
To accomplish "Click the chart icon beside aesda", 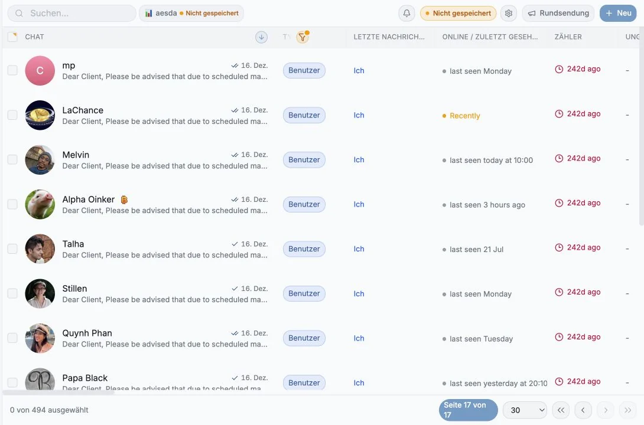I will tap(149, 13).
